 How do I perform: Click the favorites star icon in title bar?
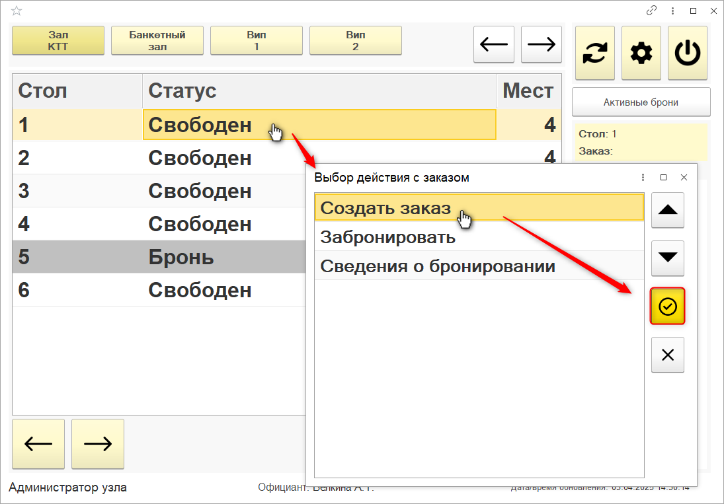pos(17,11)
